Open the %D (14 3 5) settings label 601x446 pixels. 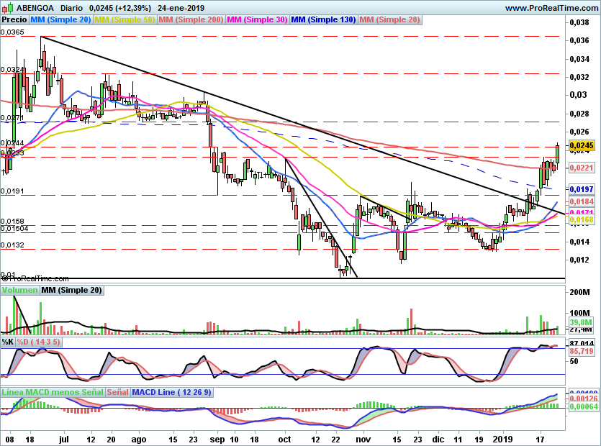39,342
